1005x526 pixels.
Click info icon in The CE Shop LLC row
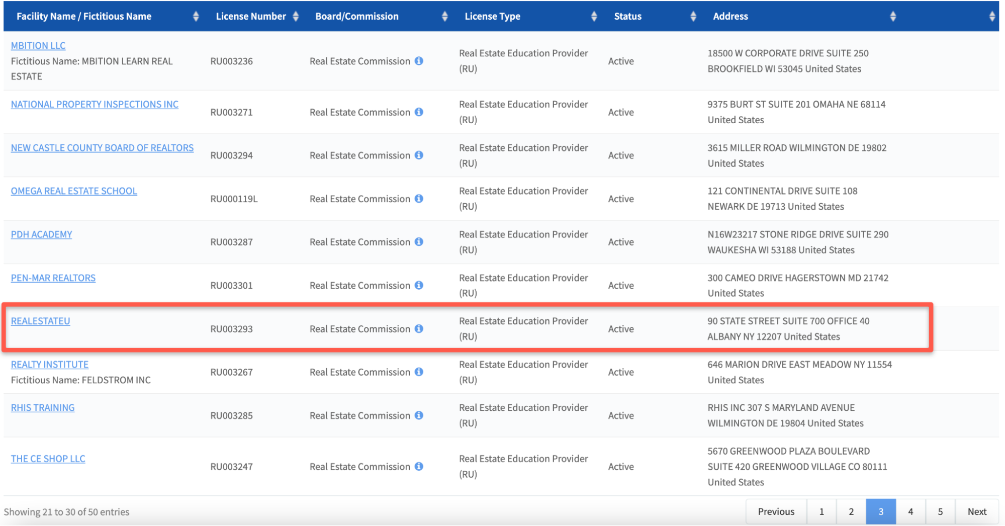tap(419, 466)
